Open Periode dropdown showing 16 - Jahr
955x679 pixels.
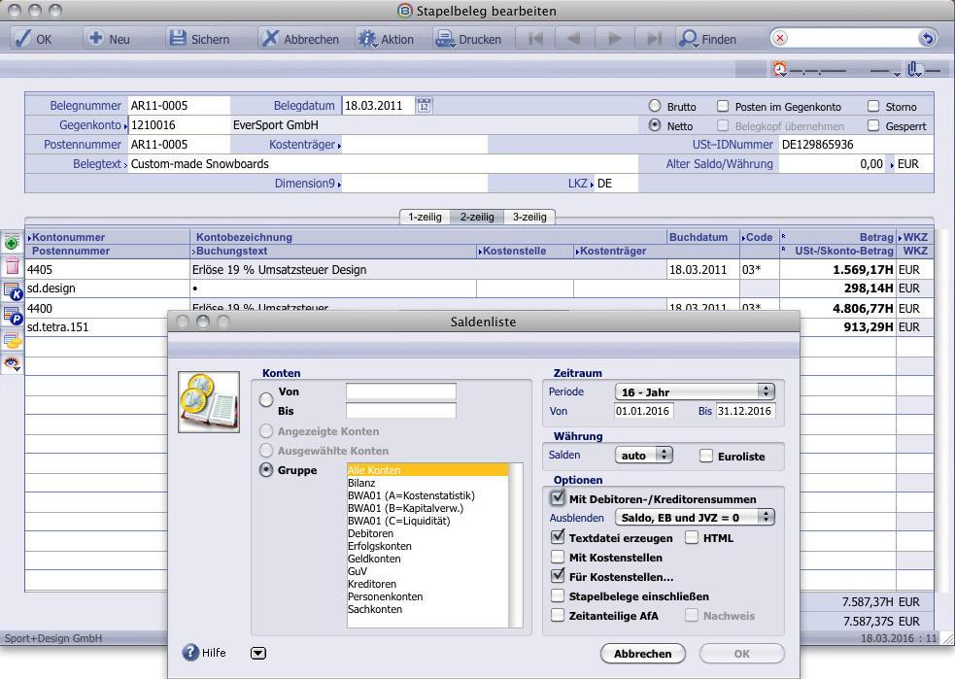tap(695, 391)
